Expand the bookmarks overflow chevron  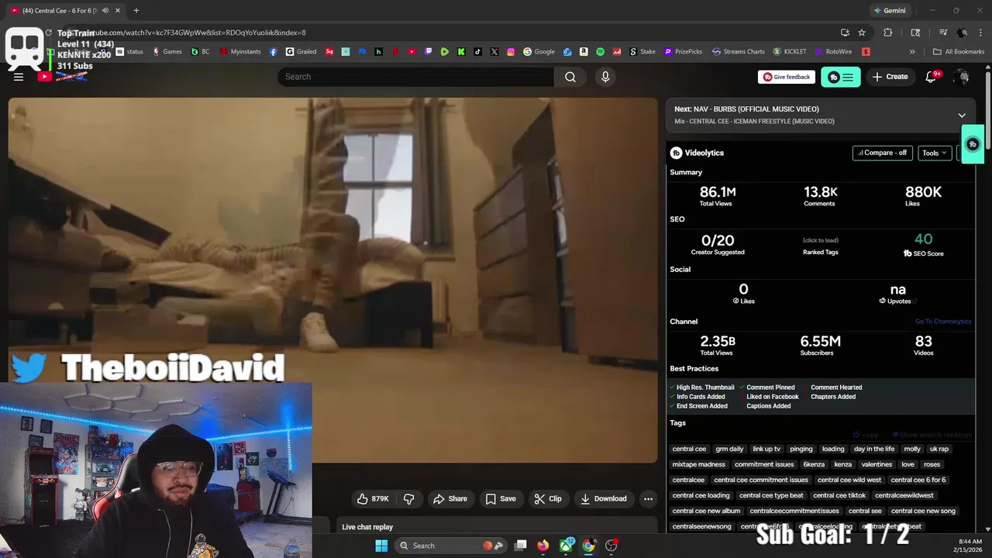912,52
